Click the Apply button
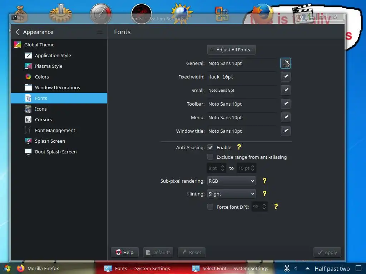This screenshot has height=274, width=366. [x=327, y=252]
